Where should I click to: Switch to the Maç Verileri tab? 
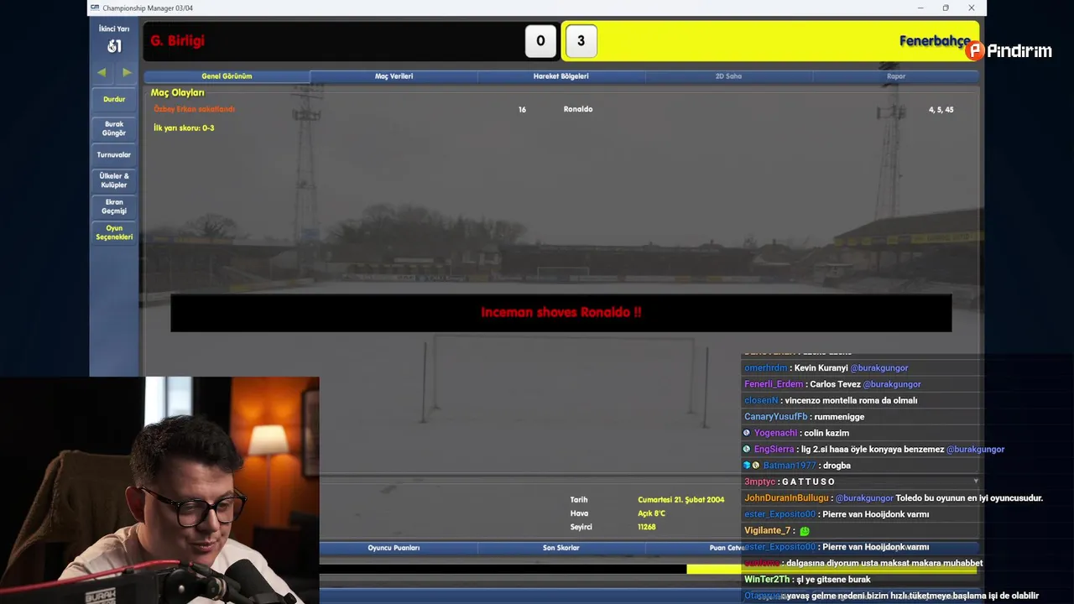pyautogui.click(x=394, y=76)
